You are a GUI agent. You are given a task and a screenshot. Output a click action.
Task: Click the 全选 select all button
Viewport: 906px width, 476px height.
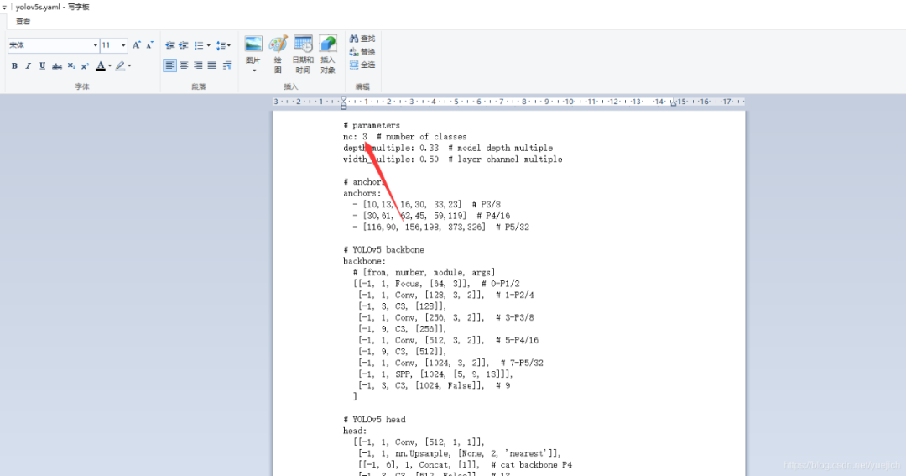pyautogui.click(x=362, y=65)
